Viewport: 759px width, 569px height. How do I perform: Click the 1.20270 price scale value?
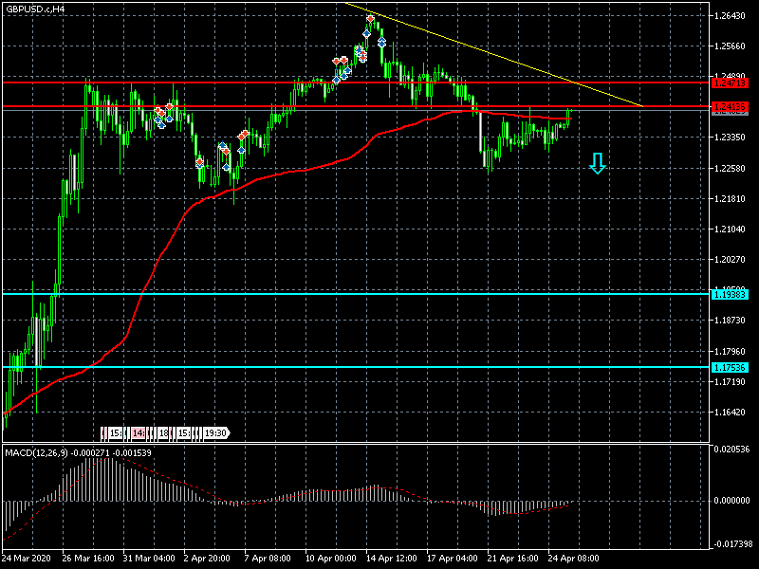coord(730,260)
